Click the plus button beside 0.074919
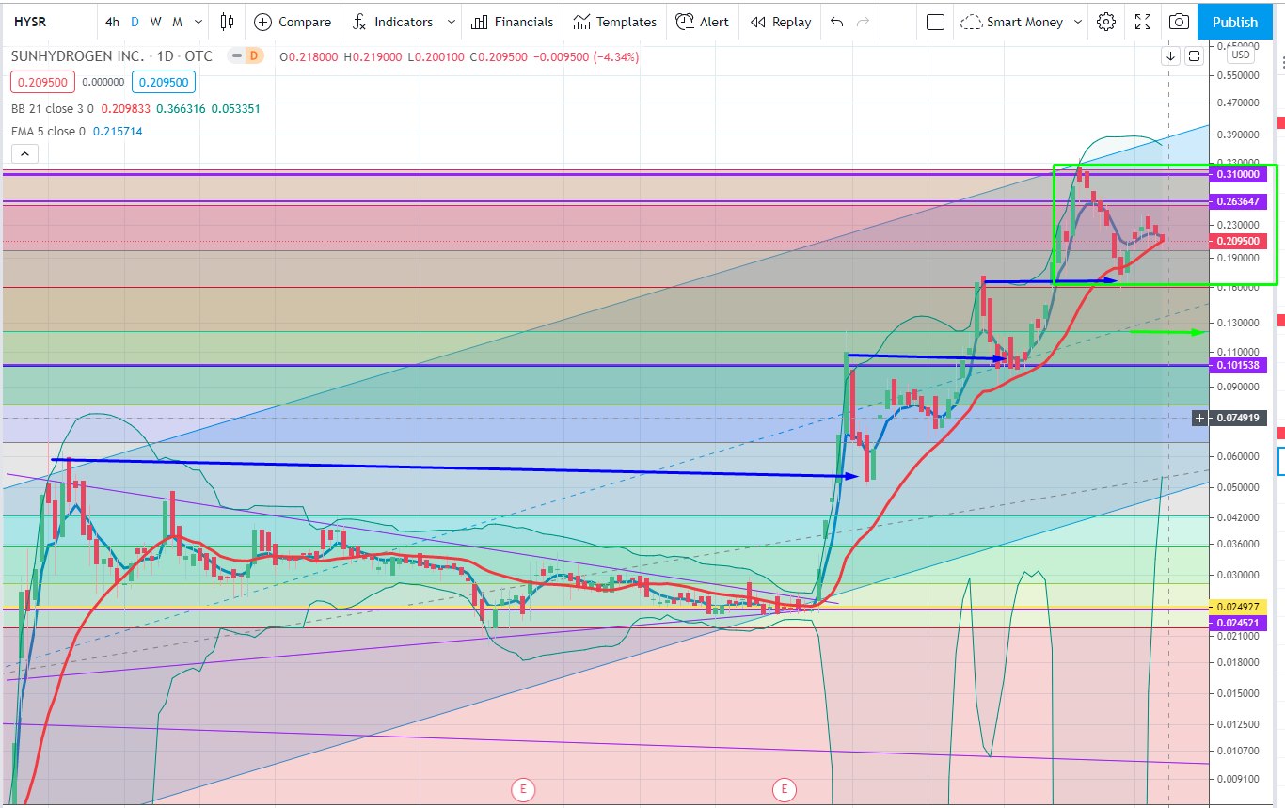This screenshot has height=808, width=1285. (x=1200, y=418)
